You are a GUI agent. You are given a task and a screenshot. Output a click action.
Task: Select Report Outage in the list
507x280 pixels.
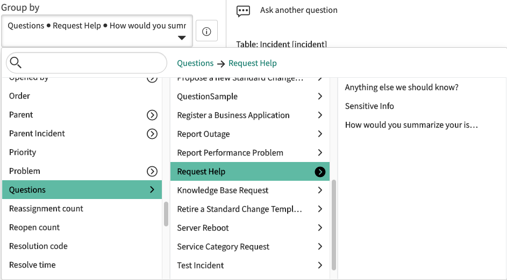pos(203,134)
